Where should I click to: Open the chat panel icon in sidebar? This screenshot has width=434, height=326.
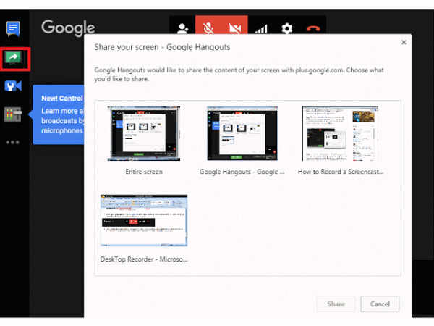(x=13, y=29)
